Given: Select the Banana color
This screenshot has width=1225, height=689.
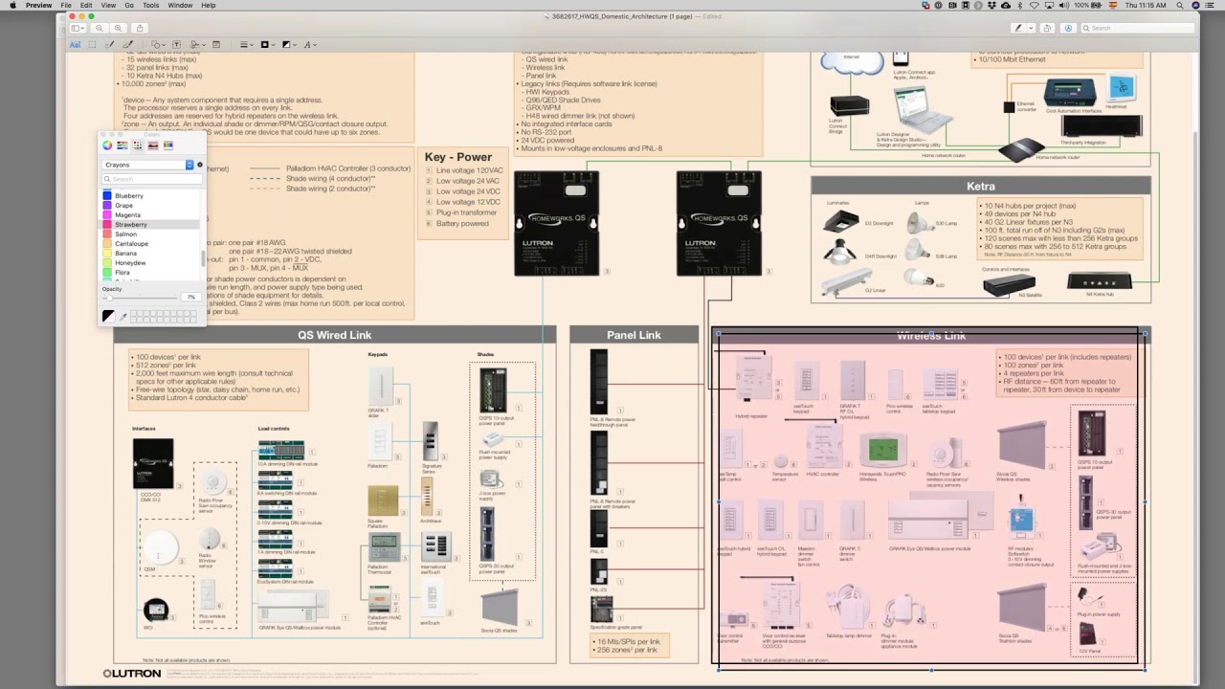Looking at the screenshot, I should point(150,254).
